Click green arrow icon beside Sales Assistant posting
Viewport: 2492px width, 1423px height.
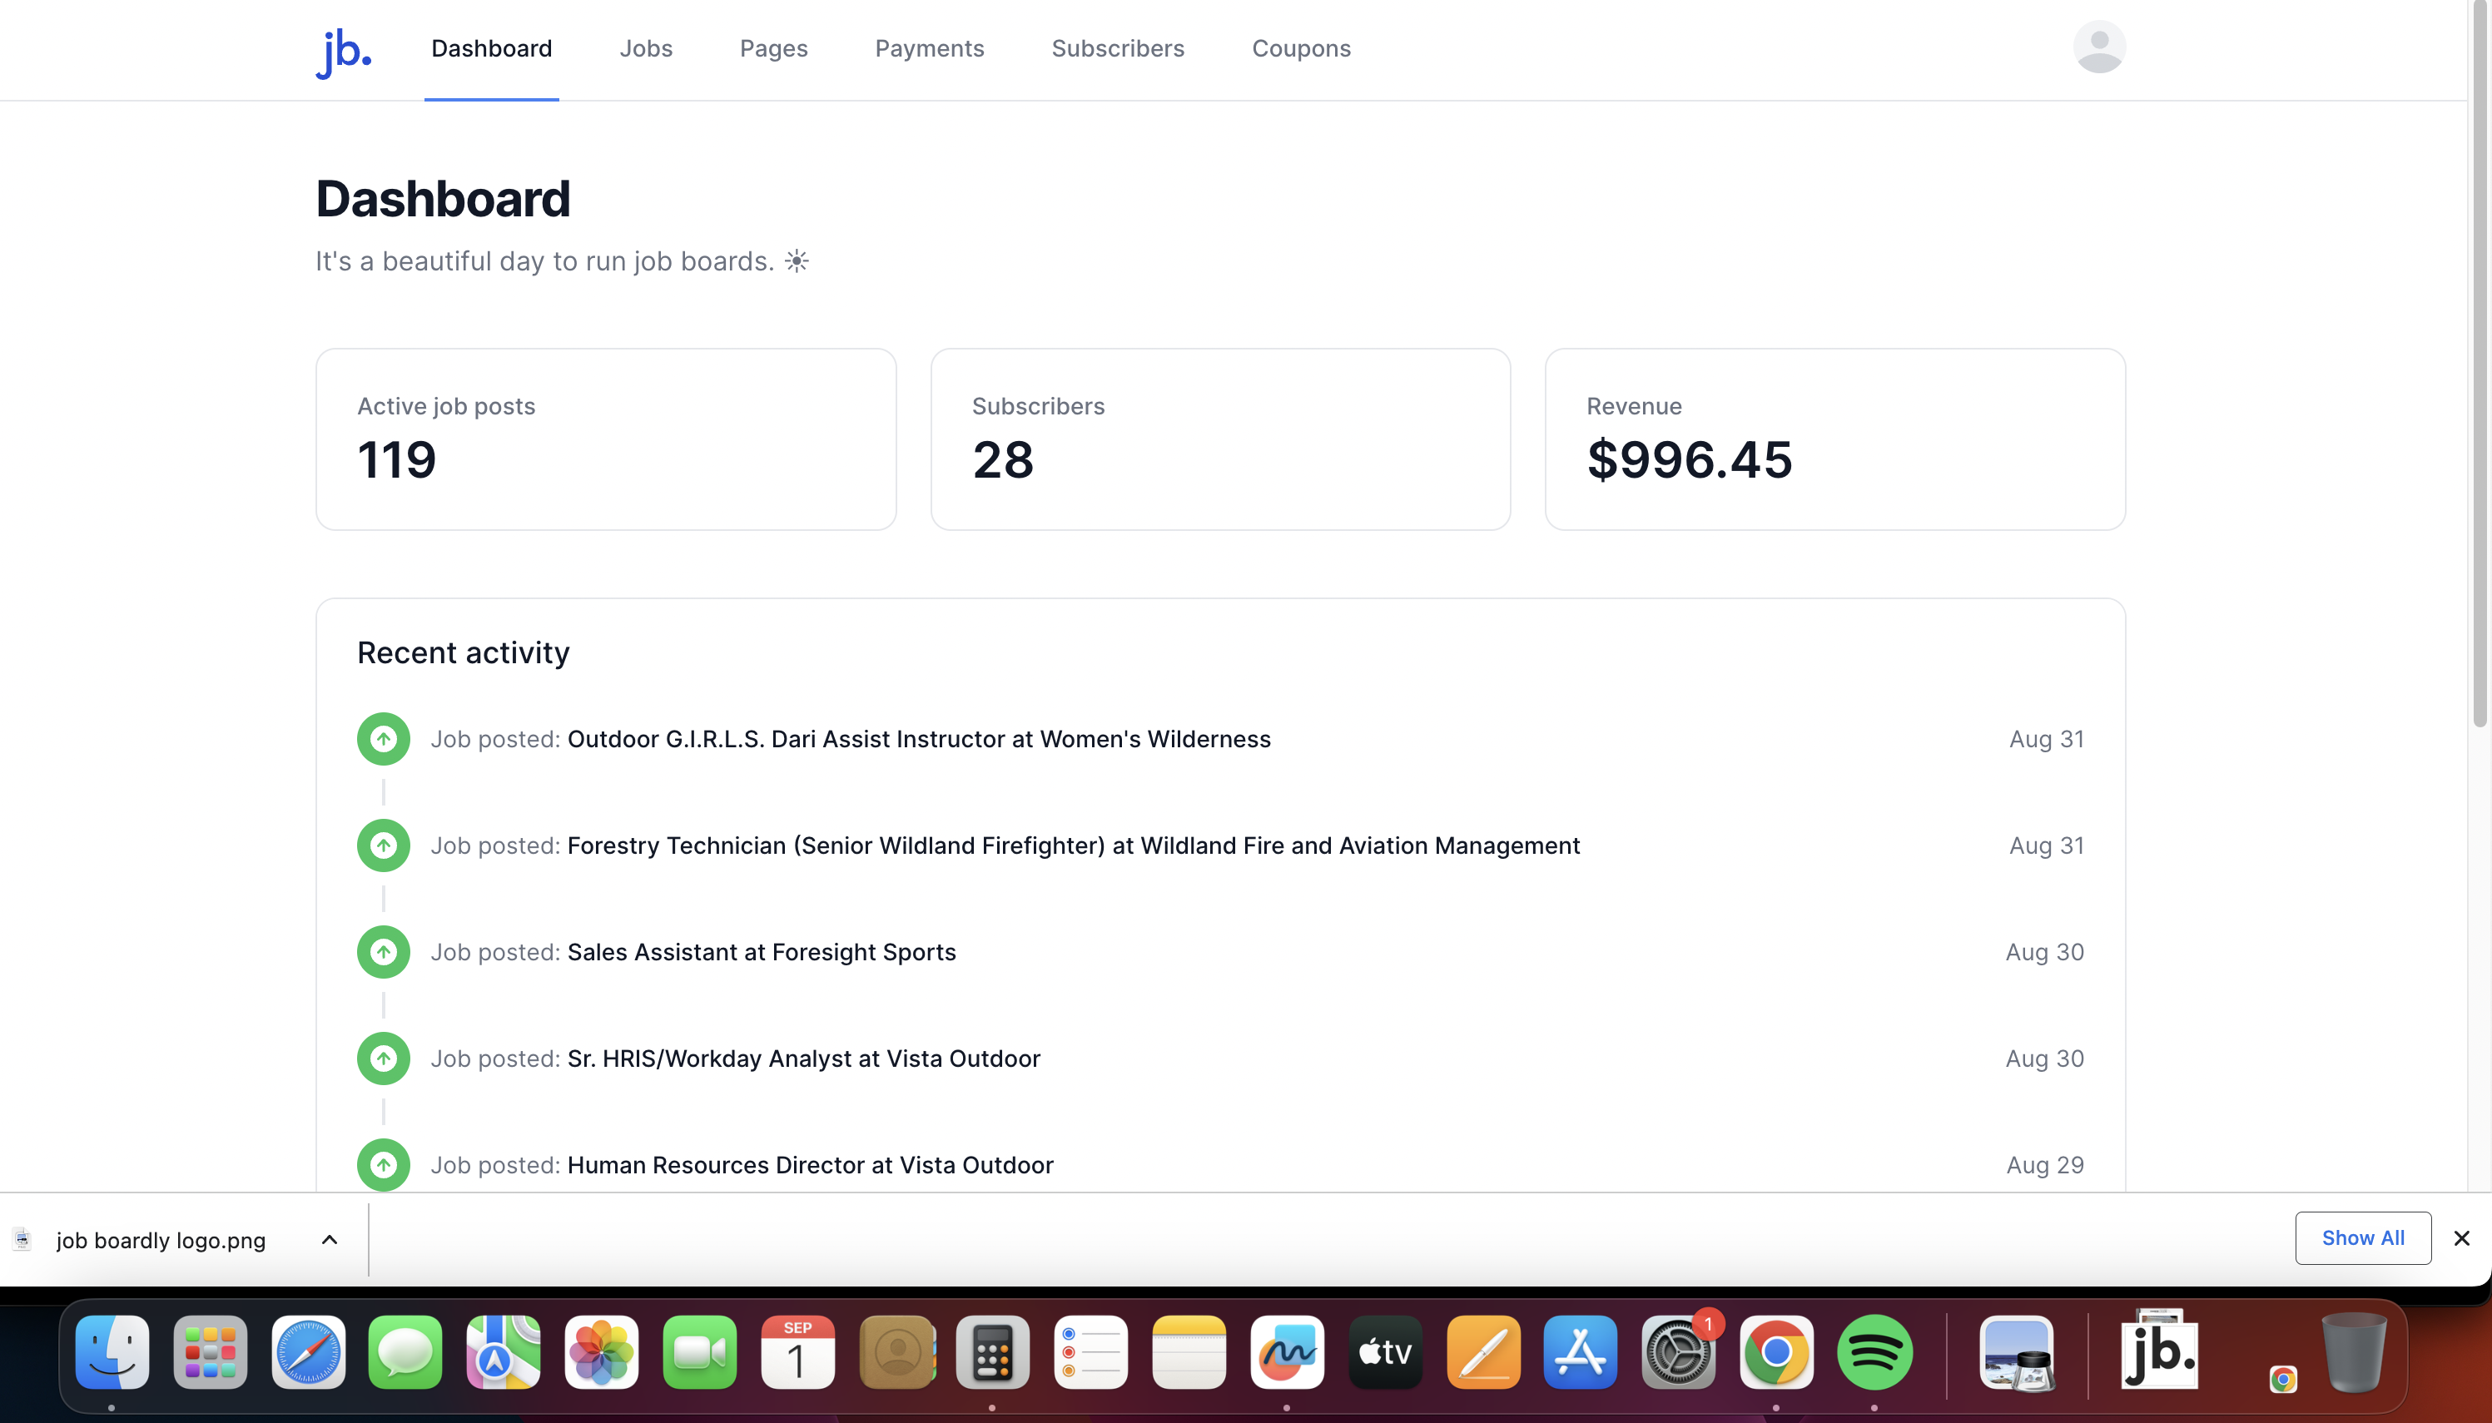[383, 952]
